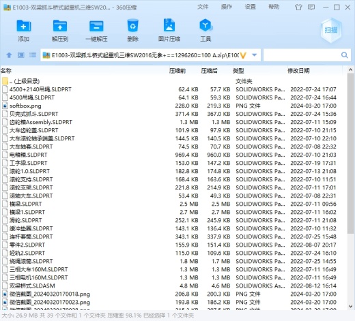
Task: Sort by 类型 (Type) column header
Action: (x=238, y=71)
